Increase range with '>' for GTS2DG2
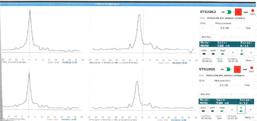 click(x=250, y=52)
